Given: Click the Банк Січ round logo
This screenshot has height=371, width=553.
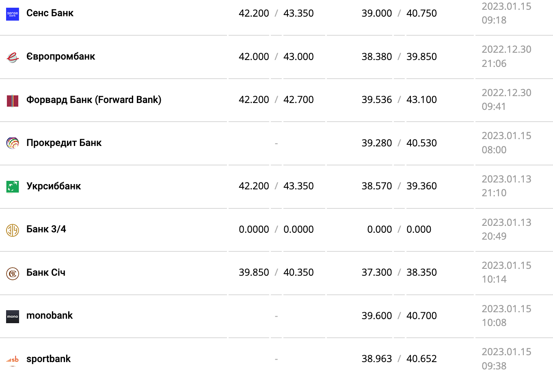Looking at the screenshot, I should pyautogui.click(x=13, y=273).
